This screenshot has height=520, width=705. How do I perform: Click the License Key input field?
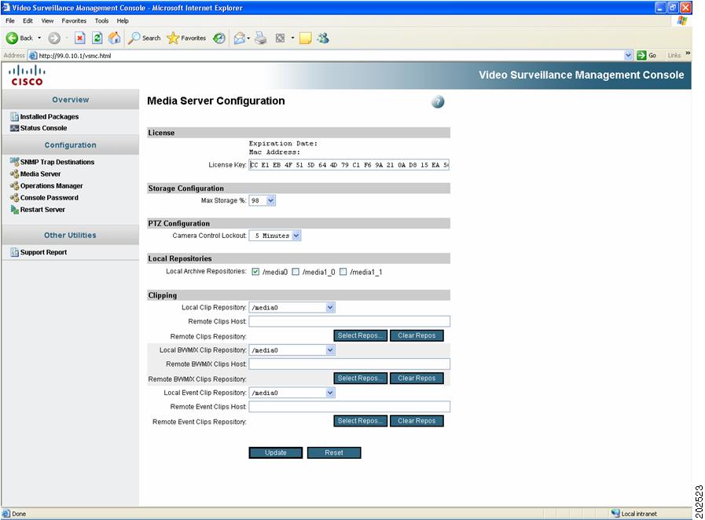pos(349,165)
